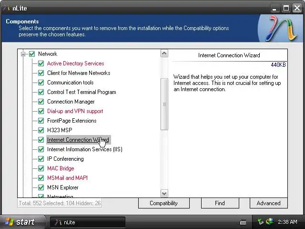
Task: Click the nLite taskbar button
Action: pyautogui.click(x=88, y=222)
